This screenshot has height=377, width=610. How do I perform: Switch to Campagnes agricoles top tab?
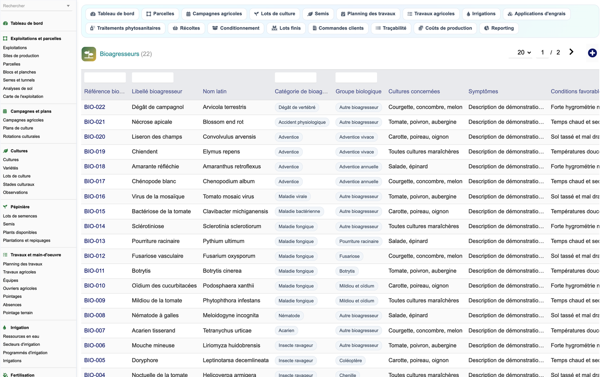click(214, 14)
